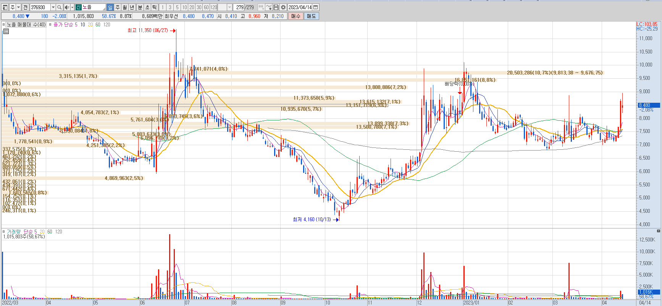The height and width of the screenshot is (306, 662).
Task: Click the speaker sound icon
Action: (x=67, y=7)
